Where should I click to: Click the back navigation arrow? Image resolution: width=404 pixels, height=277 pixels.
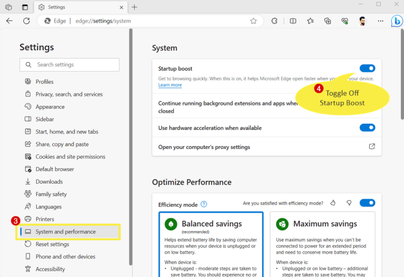[9, 21]
